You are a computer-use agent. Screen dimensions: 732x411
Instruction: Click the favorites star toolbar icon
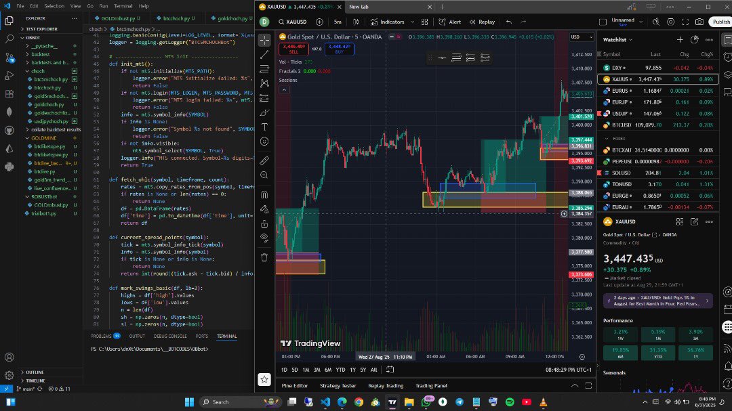(x=264, y=380)
